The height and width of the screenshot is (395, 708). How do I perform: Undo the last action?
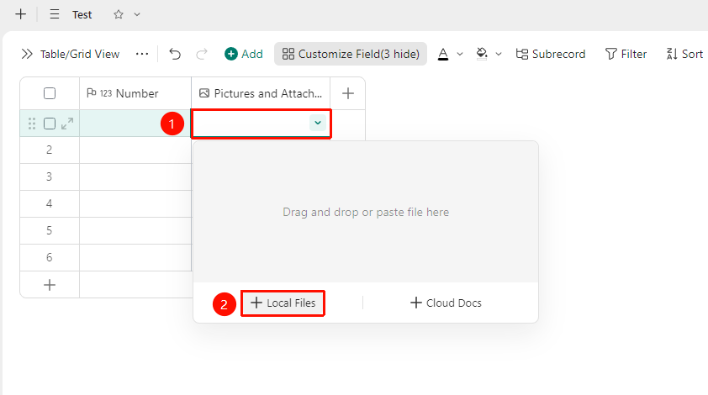[x=175, y=54]
